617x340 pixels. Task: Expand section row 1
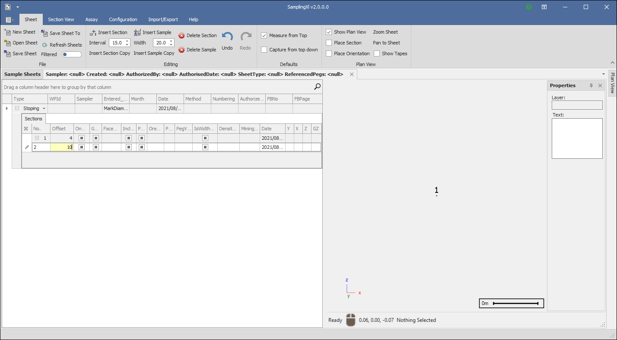click(x=37, y=138)
